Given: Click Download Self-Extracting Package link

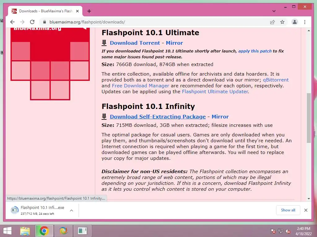Looking at the screenshot, I should 158,117.
